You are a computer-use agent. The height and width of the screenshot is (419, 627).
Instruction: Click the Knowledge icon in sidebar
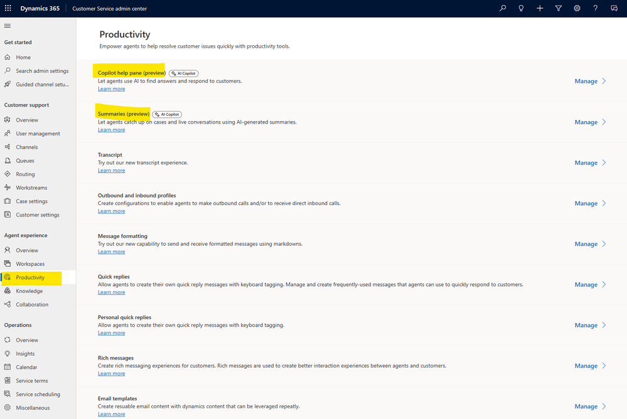7,290
